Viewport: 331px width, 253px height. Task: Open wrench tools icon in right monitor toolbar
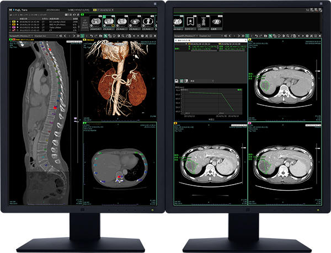point(311,36)
